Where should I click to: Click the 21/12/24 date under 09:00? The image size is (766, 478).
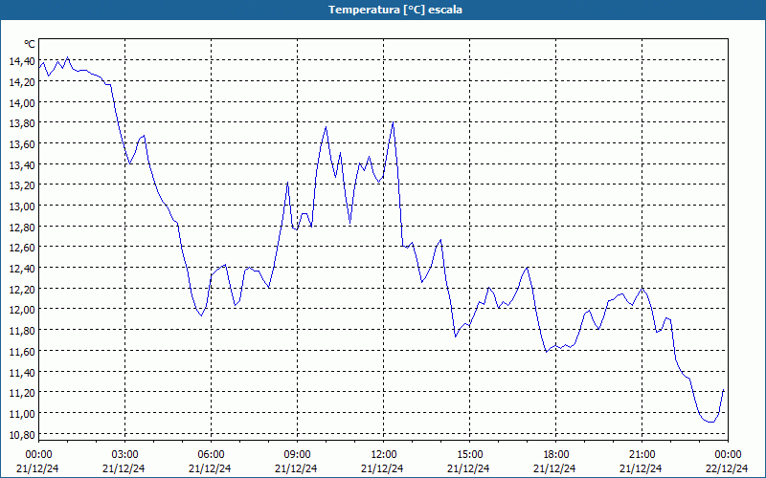[296, 468]
